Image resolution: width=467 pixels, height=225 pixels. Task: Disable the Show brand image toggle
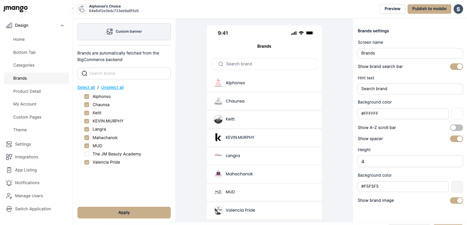(456, 201)
